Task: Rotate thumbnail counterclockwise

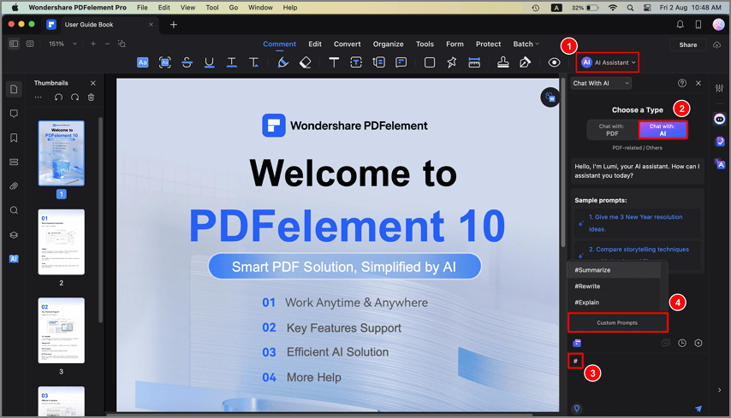Action: [x=58, y=97]
